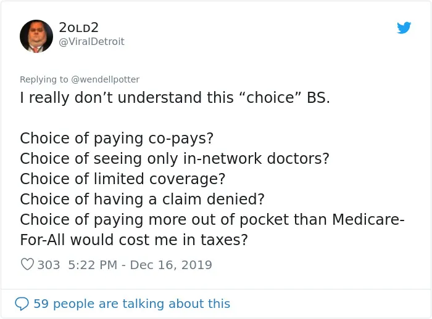The height and width of the screenshot is (319, 432).
Task: Open the 2OLD2 profile avatar picture
Action: tap(36, 36)
